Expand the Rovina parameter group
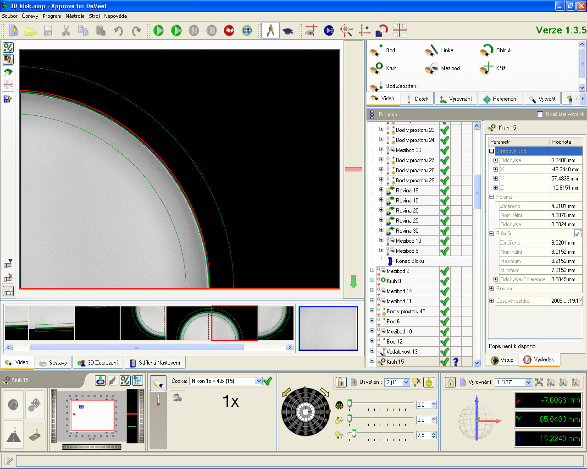The width and height of the screenshot is (587, 469). (492, 289)
